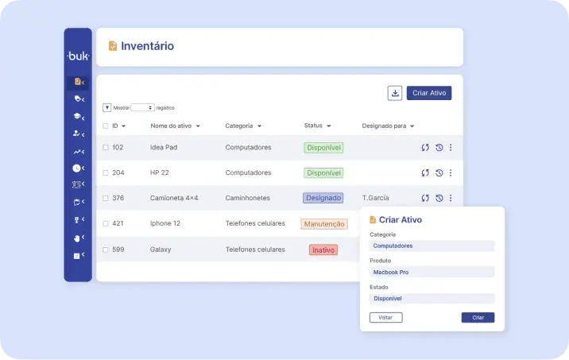Open the graduation cap icon in sidebar
Screen dimensions: 569x360
tap(77, 116)
